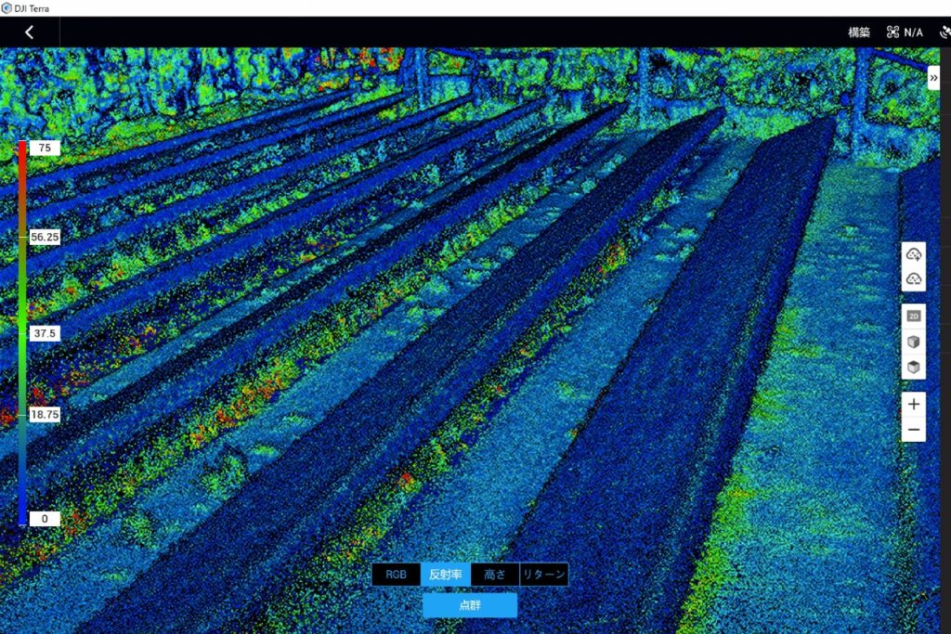
Task: Enable リターン return coloring mode
Action: pyautogui.click(x=544, y=574)
